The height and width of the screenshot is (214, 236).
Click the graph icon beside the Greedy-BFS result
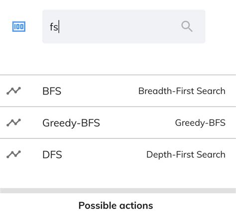click(x=13, y=122)
